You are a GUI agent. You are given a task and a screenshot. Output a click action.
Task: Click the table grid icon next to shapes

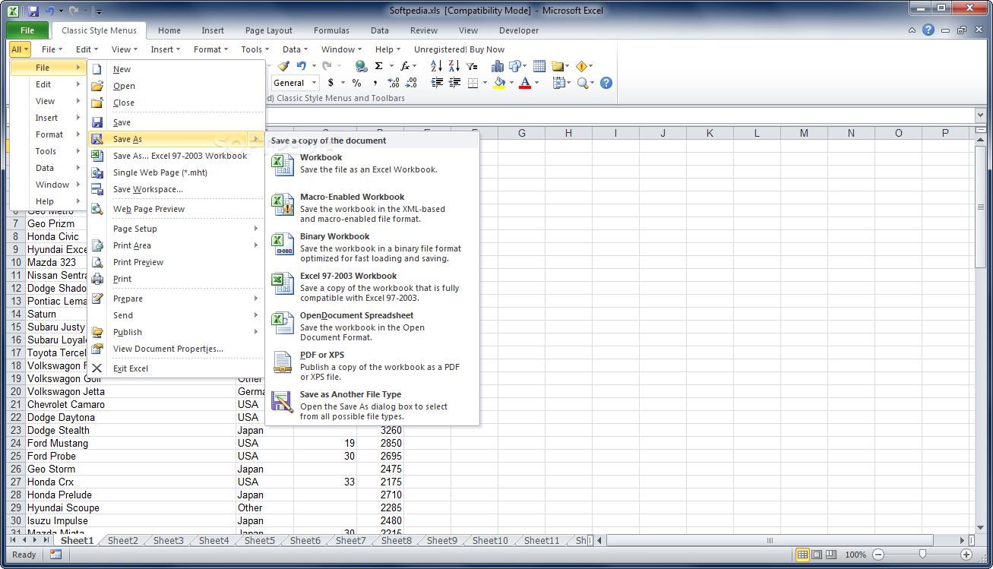click(539, 66)
